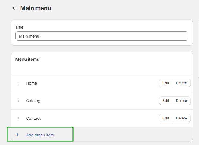Click the Add menu item link
Image resolution: width=199 pixels, height=145 pixels.
coord(40,135)
